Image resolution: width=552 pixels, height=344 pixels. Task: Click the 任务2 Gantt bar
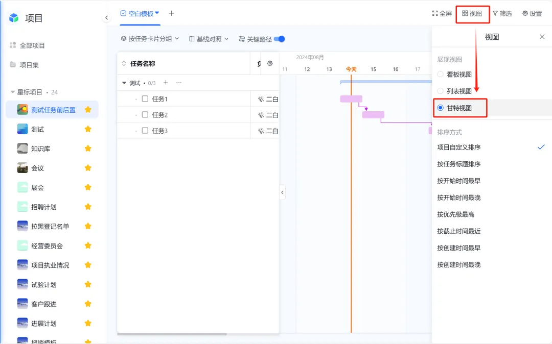(x=373, y=114)
